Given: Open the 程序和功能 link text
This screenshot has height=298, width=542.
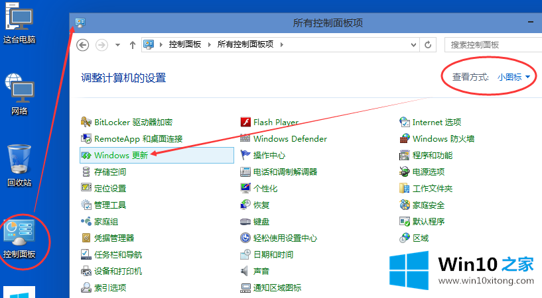Looking at the screenshot, I should tap(433, 155).
